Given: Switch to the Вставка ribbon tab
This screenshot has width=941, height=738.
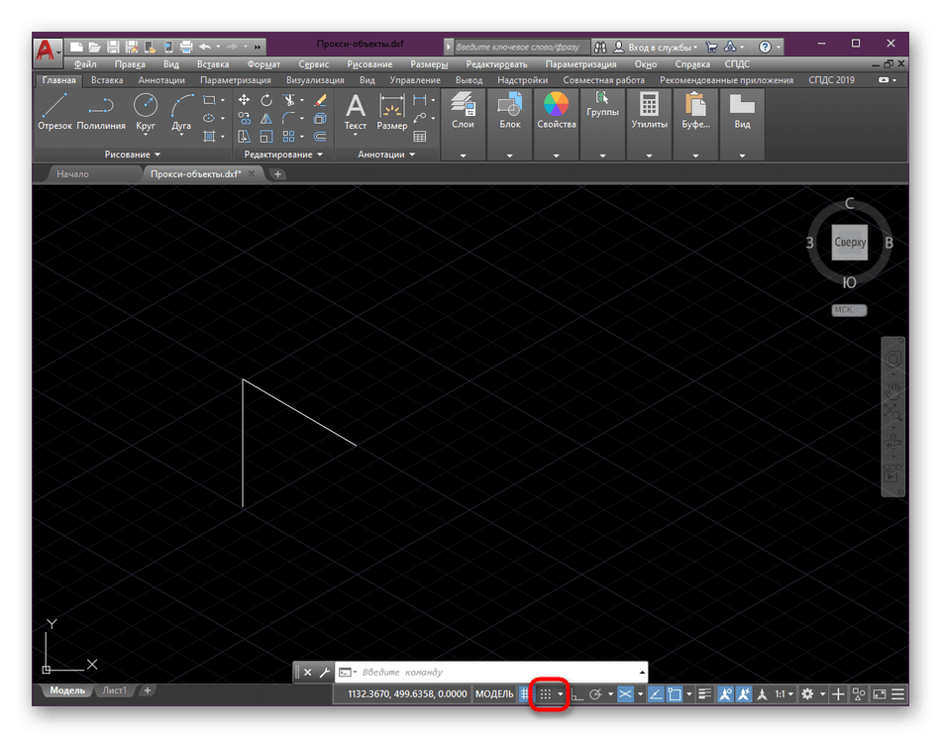Looking at the screenshot, I should pos(107,80).
